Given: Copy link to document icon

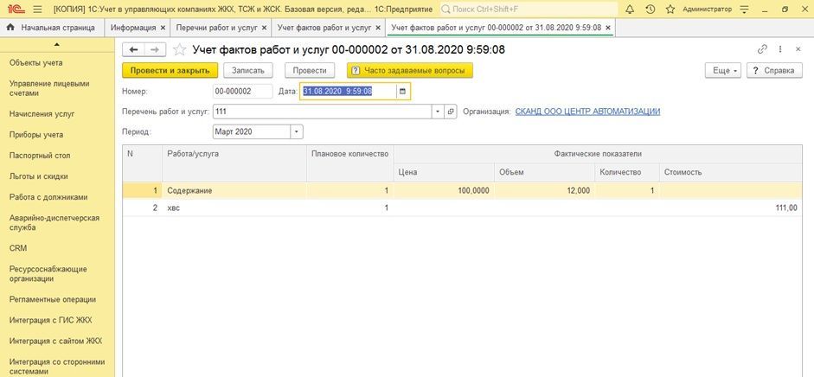Looking at the screenshot, I should click(762, 49).
